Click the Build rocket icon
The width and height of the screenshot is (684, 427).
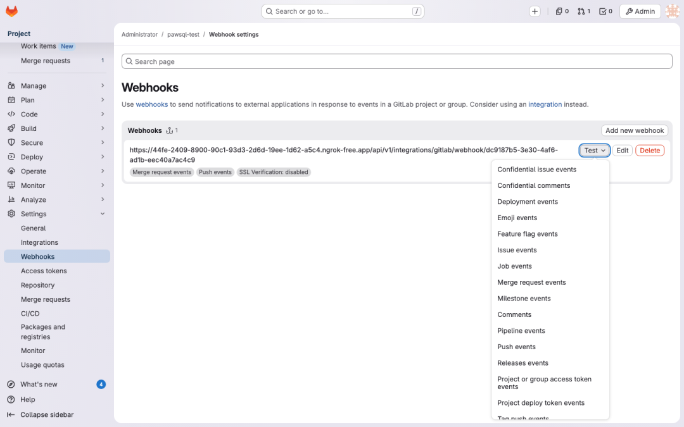11,128
